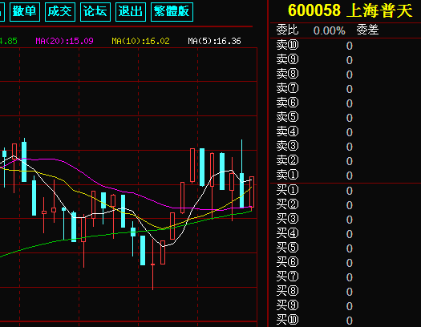Viewport: 421px width, 327px height.
Task: Click the 撤单 button
Action: coord(25,12)
